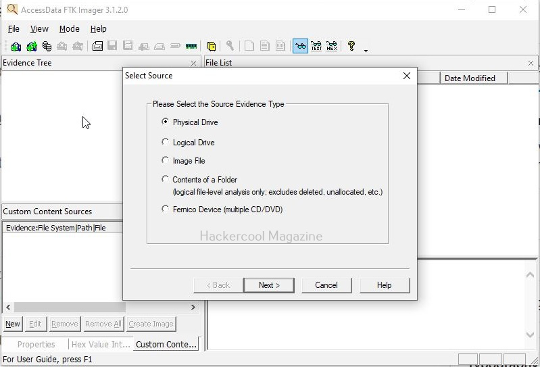The height and width of the screenshot is (367, 540).
Task: Click the Obtain Protected Files icon
Action: click(x=212, y=47)
